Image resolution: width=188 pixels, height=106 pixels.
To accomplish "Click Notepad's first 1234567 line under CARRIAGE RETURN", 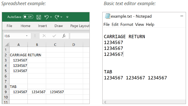I will coord(113,42).
